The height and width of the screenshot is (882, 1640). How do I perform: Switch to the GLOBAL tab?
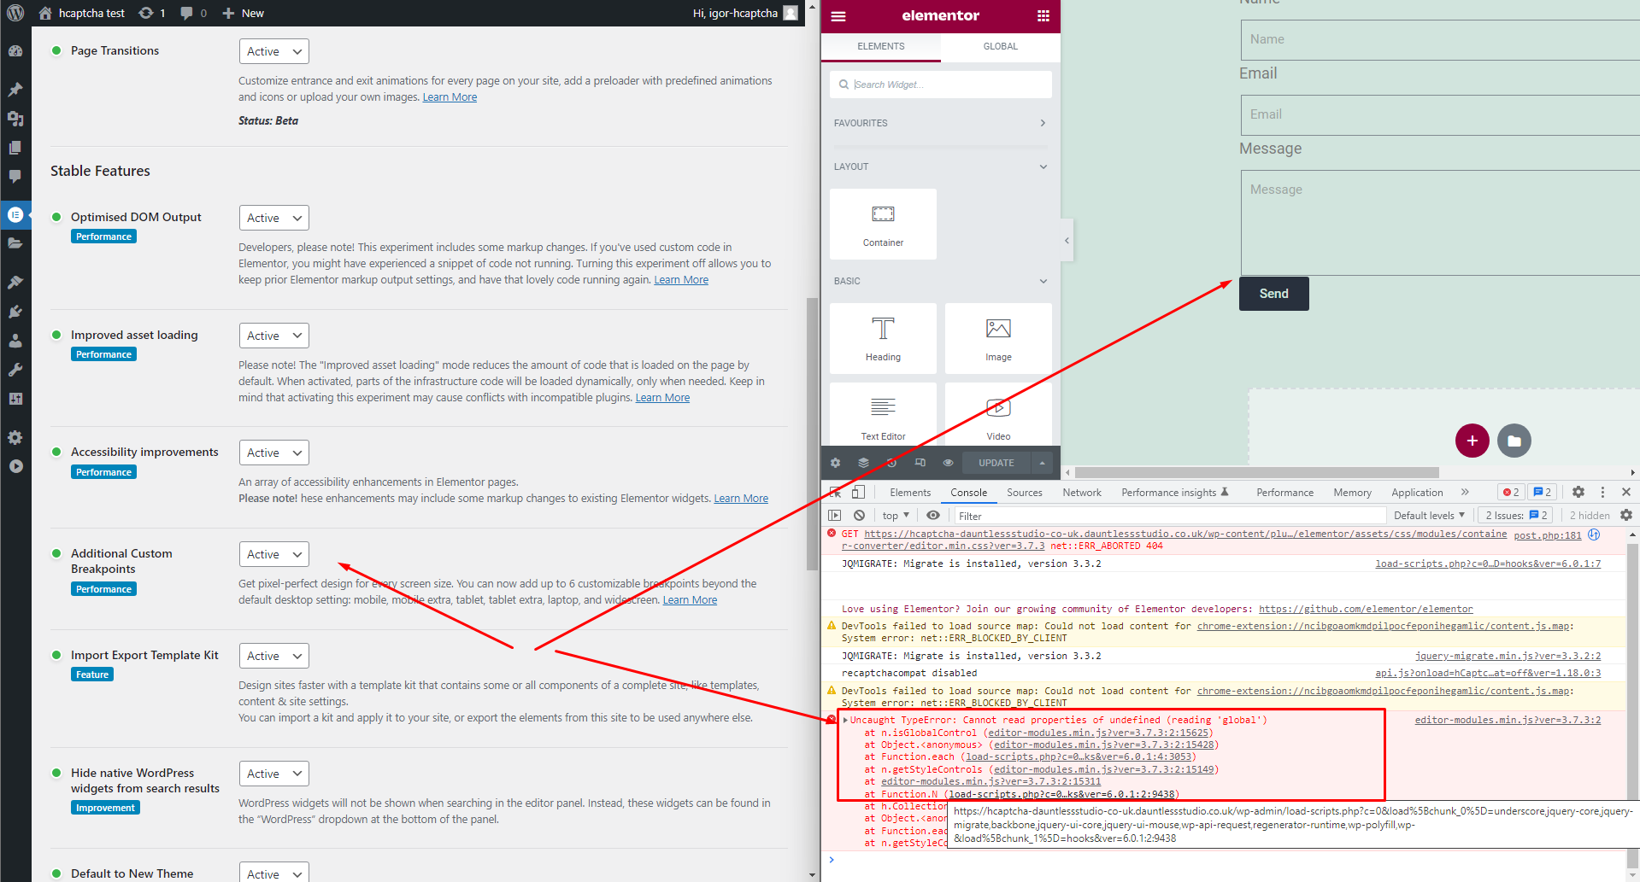coord(1000,46)
